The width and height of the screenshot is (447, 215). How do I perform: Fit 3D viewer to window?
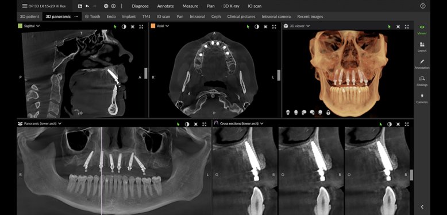(x=398, y=26)
